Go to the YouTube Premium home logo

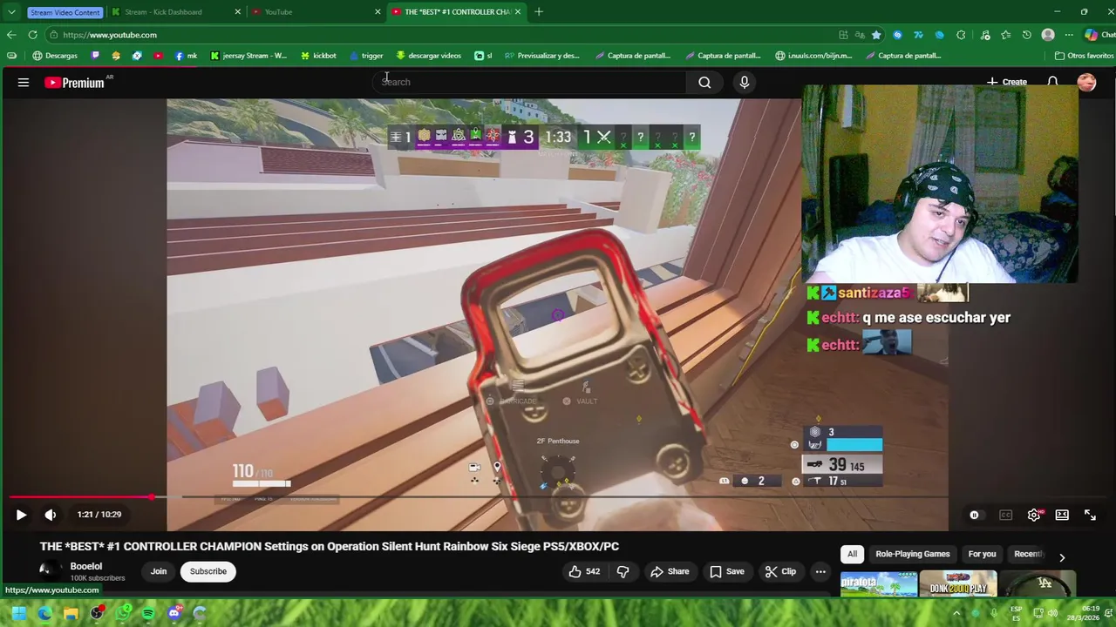(x=75, y=83)
